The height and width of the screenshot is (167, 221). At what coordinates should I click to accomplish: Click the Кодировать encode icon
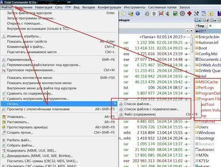(x=4, y=150)
